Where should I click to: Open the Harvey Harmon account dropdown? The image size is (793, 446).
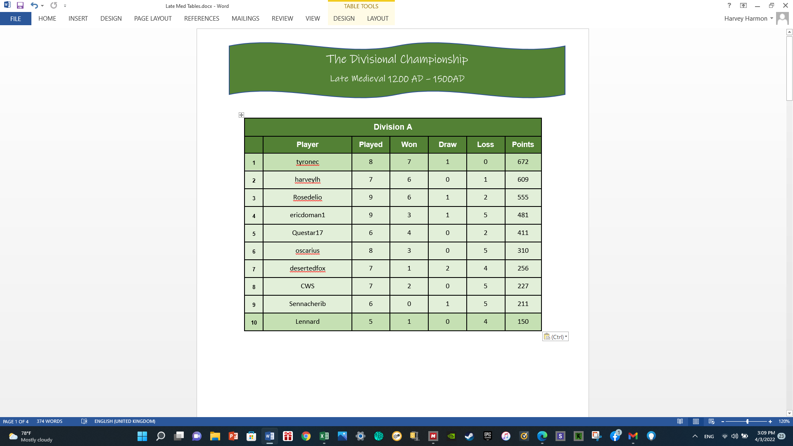[x=749, y=19]
